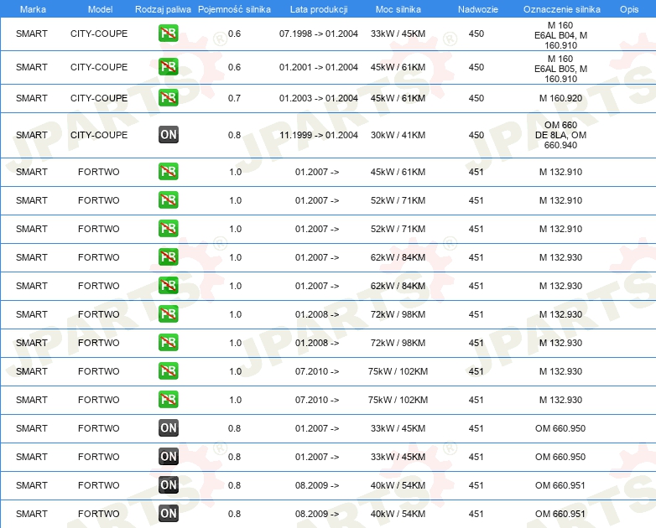Viewport: 656px width, 528px height.
Task: Click the Opis column header
Action: [x=629, y=9]
